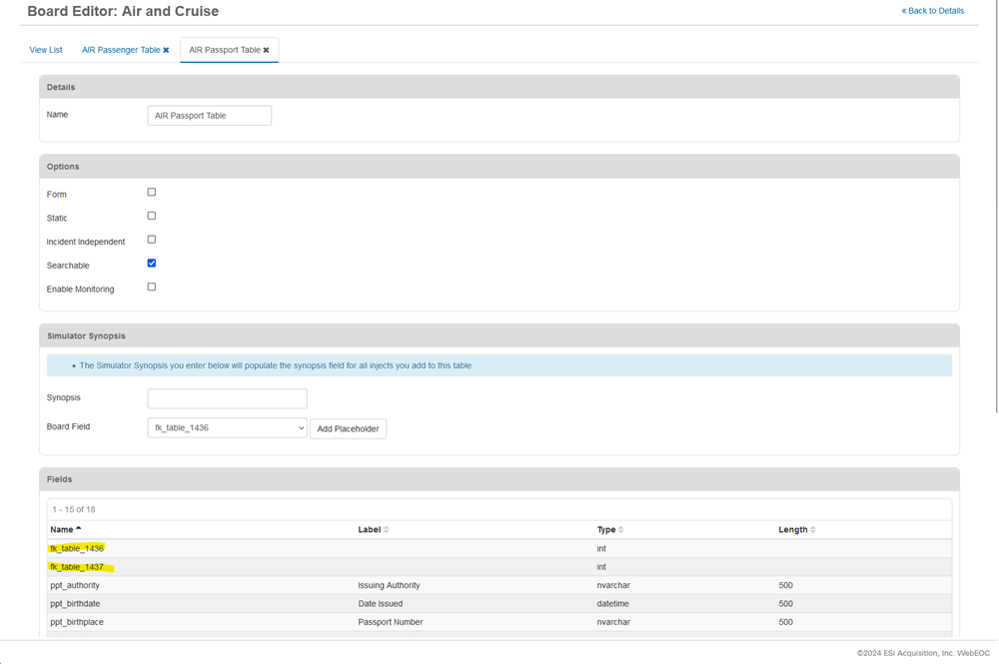Close the AIR Passport Table tab
999x664 pixels.
pos(266,48)
